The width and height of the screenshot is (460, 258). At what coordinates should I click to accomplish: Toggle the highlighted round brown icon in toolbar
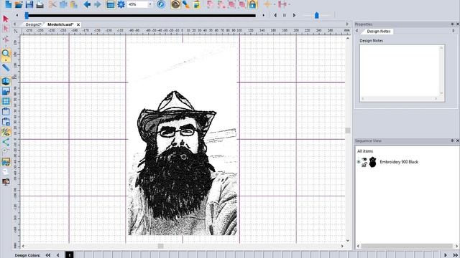click(x=175, y=4)
